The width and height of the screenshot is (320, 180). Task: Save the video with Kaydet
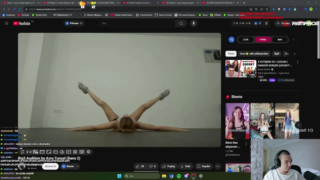[203, 166]
